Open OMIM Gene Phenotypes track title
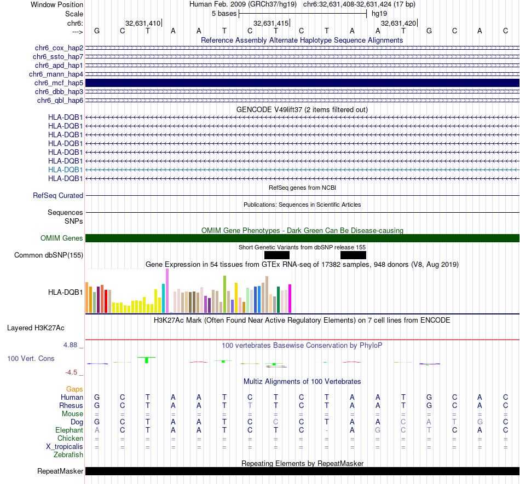This screenshot has width=520, height=484. [302, 231]
